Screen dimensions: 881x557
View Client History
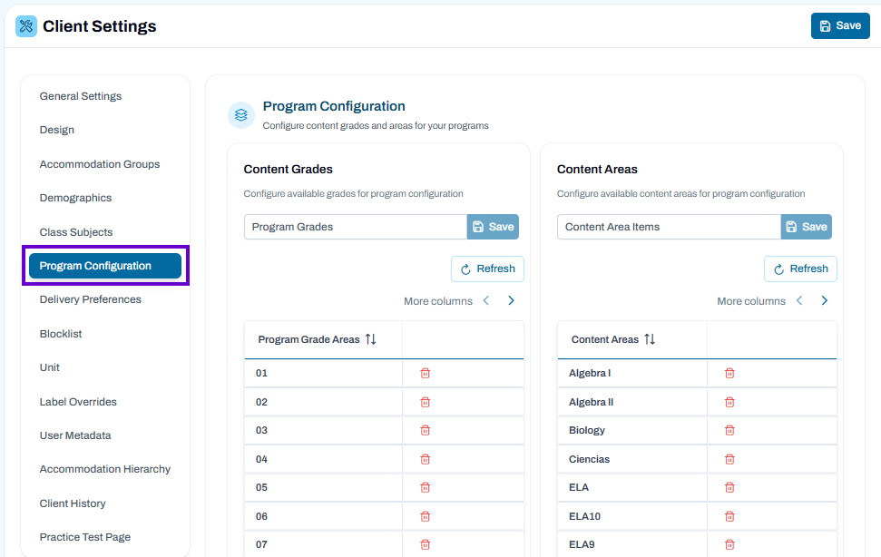(x=73, y=503)
